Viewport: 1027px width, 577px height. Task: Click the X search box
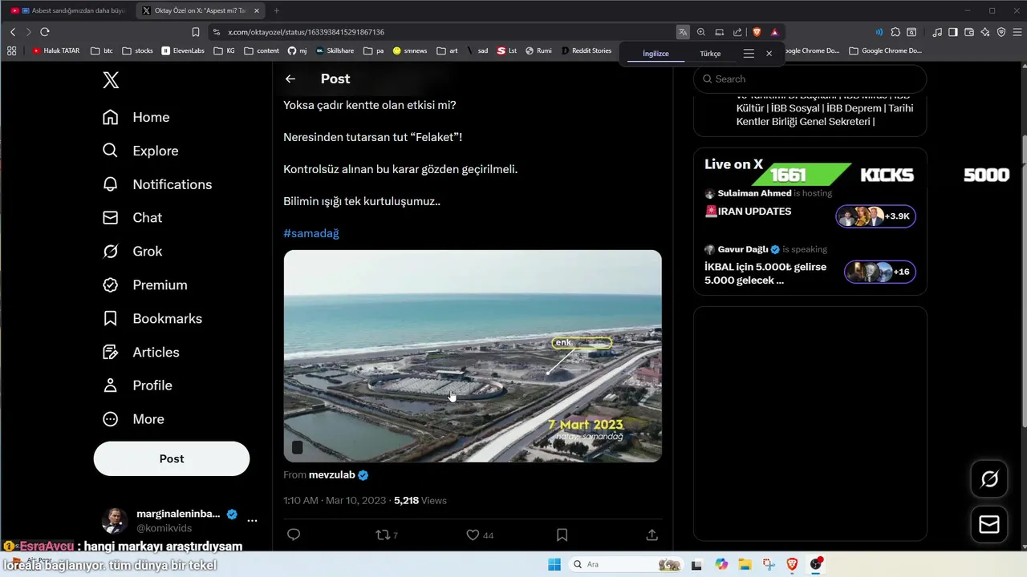click(x=810, y=79)
